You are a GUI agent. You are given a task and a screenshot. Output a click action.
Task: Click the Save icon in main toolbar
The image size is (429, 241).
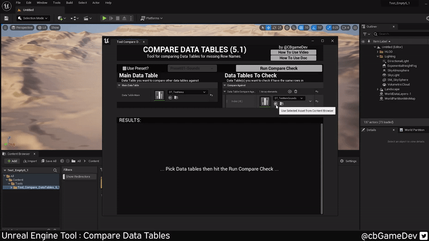click(x=6, y=18)
